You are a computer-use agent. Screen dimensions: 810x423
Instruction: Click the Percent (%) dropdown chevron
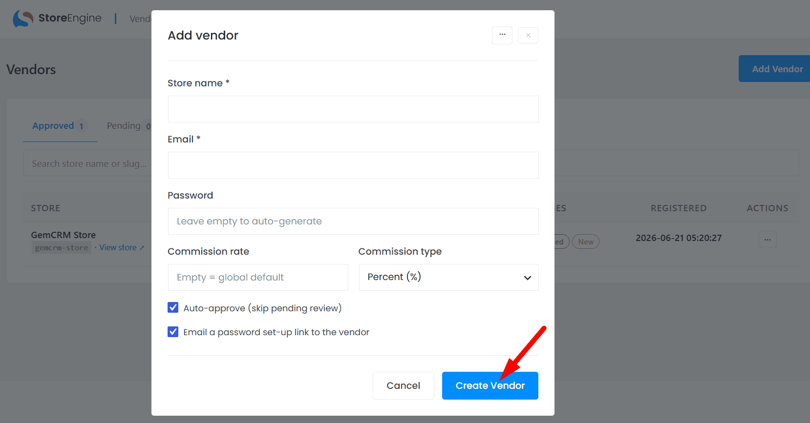click(527, 278)
